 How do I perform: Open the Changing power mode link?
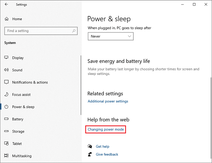tap(106, 130)
